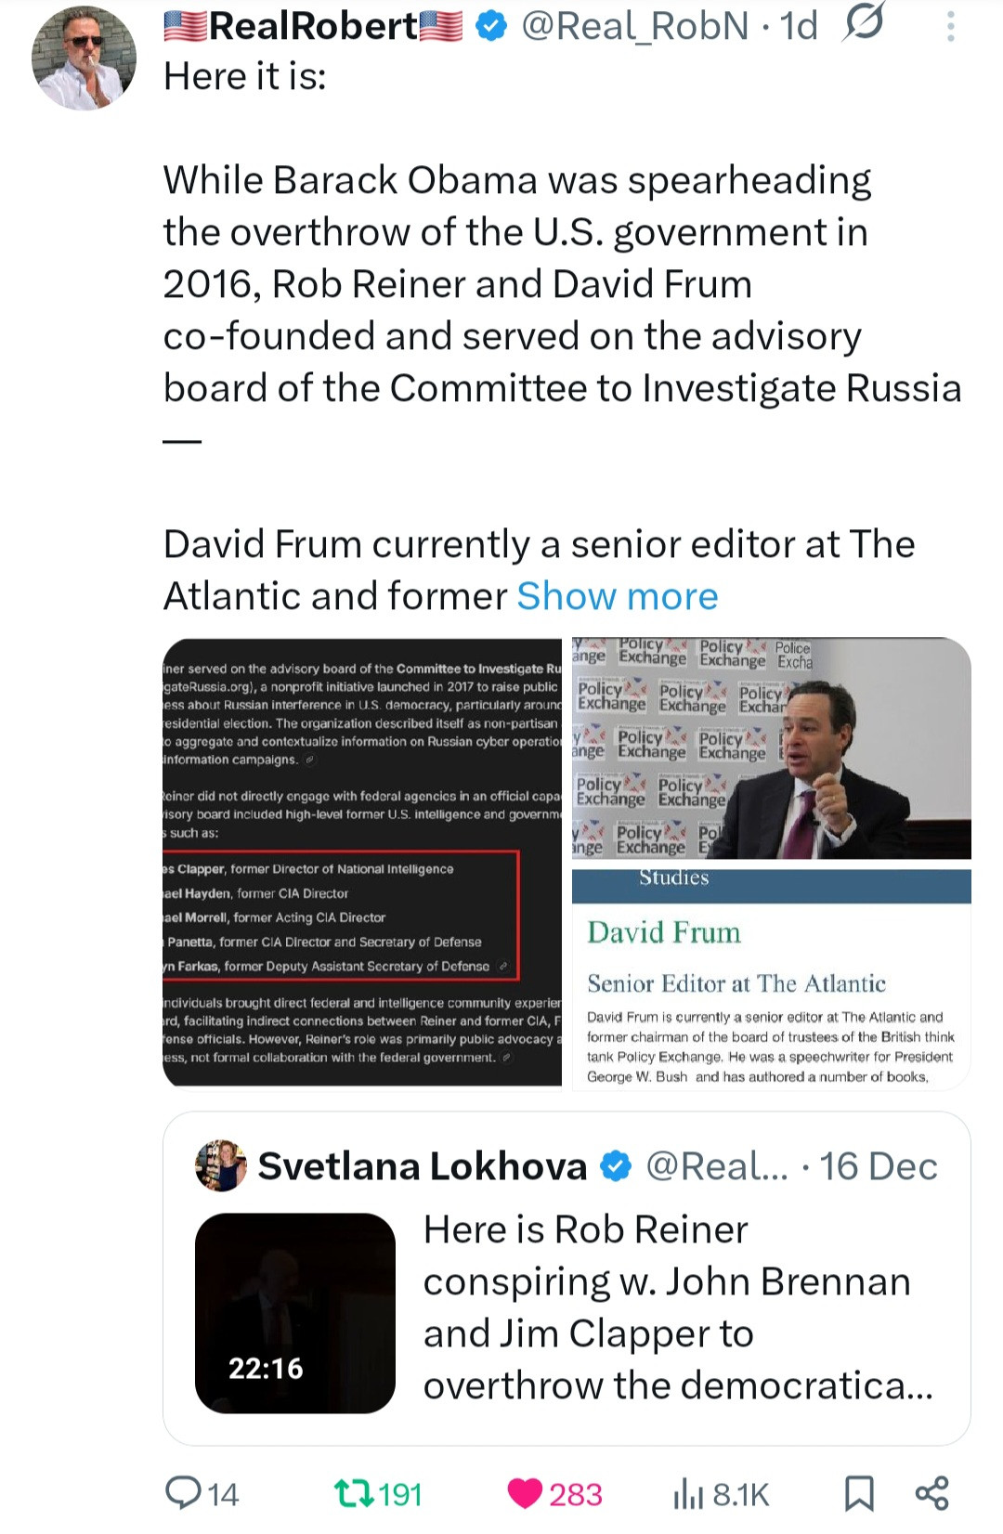View analytics via the views icon

click(688, 1493)
